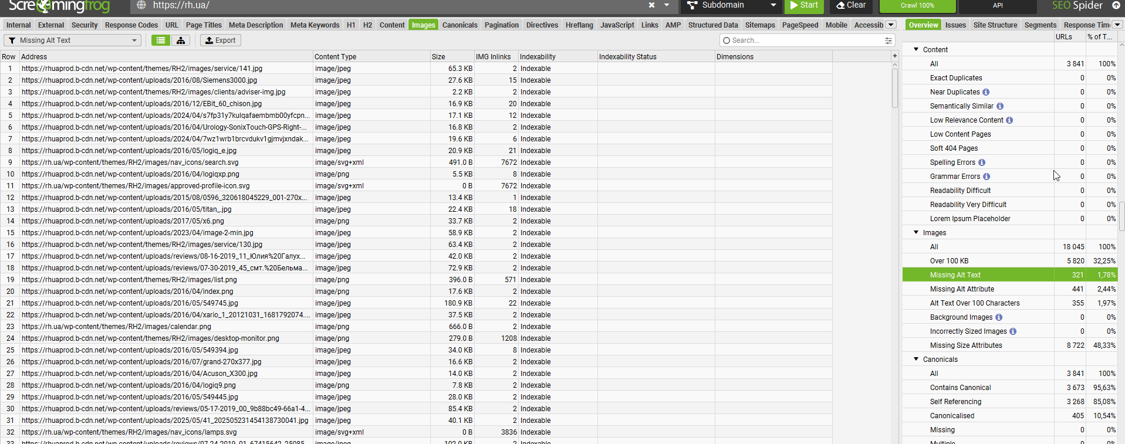The width and height of the screenshot is (1125, 444).
Task: Click the info icon next to Semantically Similar
Action: [x=1000, y=106]
